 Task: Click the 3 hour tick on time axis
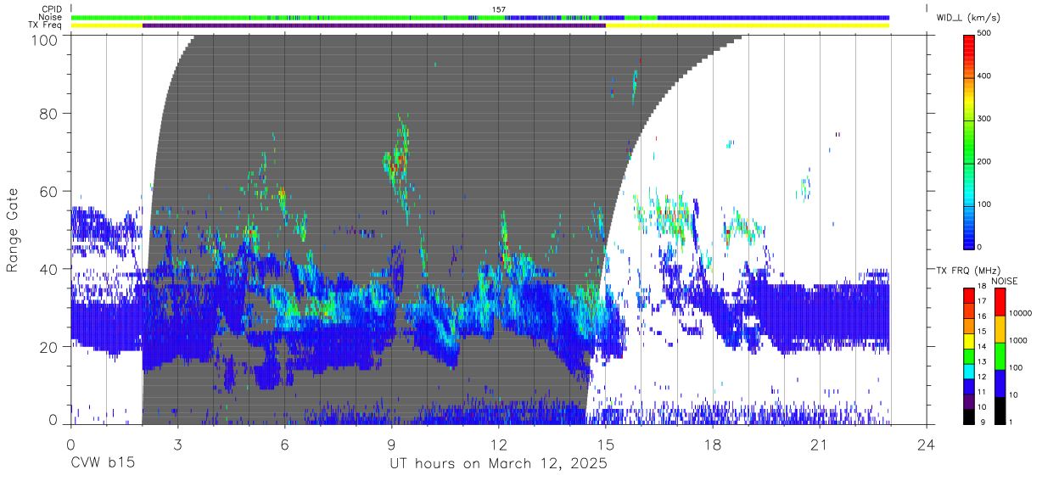tap(177, 445)
